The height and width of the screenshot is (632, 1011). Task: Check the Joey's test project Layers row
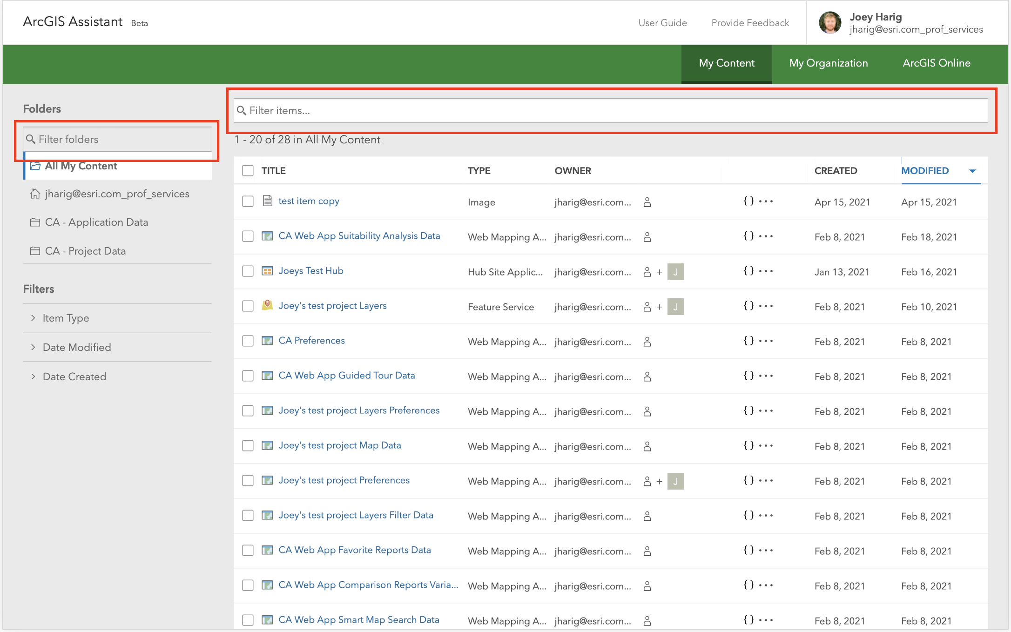pos(248,306)
